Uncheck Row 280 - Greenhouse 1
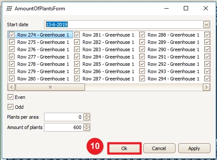Viewport: 217px width, 160px height. [12, 79]
